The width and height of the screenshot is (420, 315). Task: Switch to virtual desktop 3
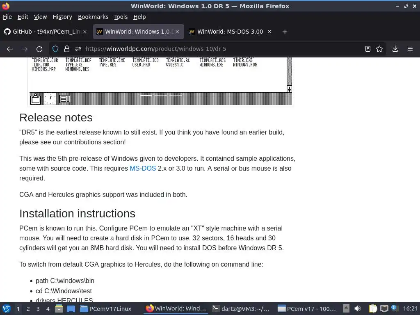click(x=38, y=309)
